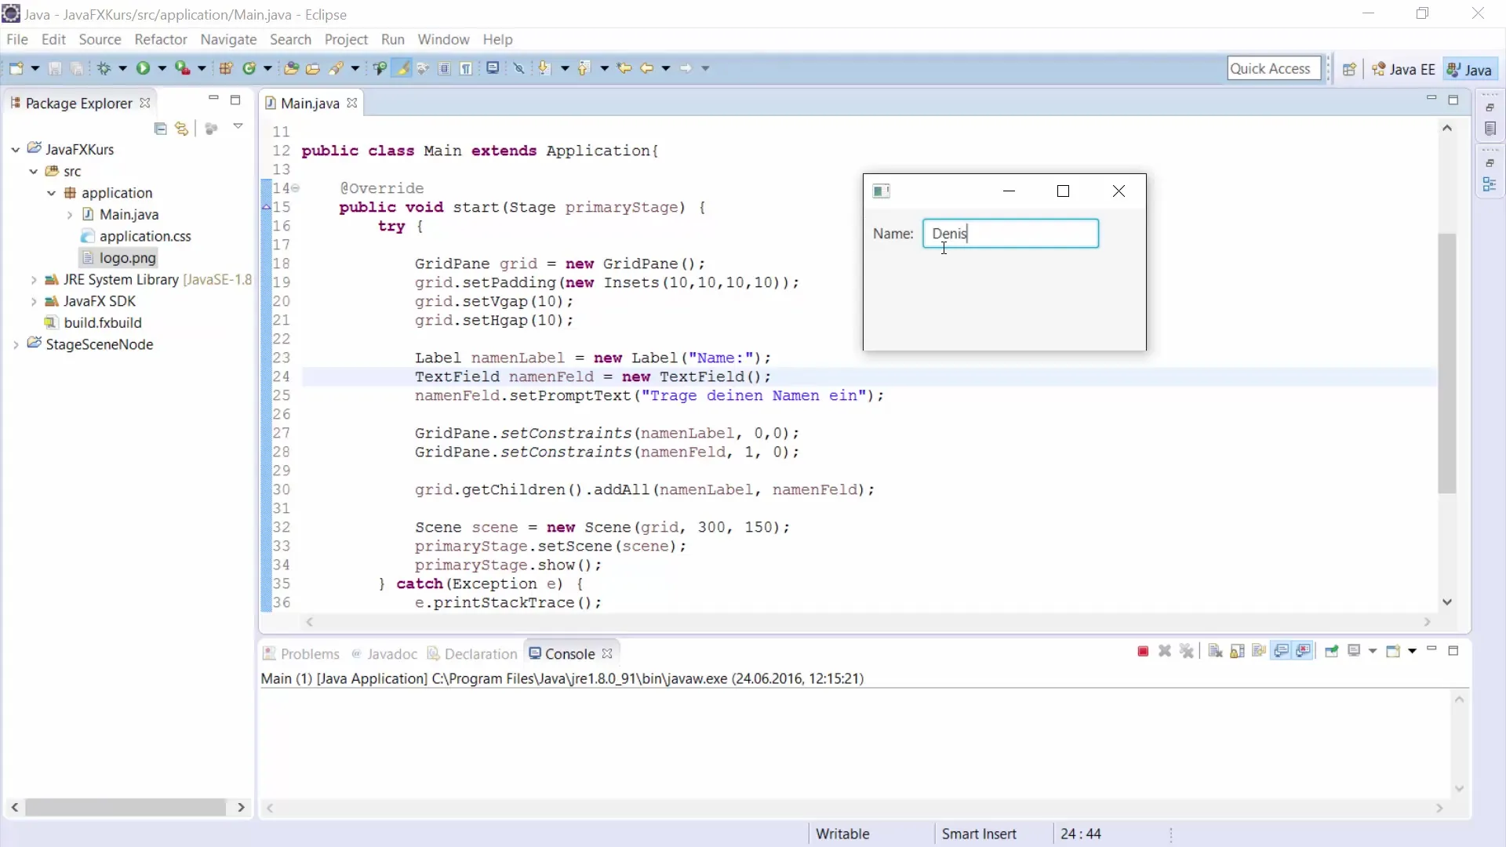Screen dimensions: 1506x847
Task: Click the New file wizard icon
Action: 16,68
